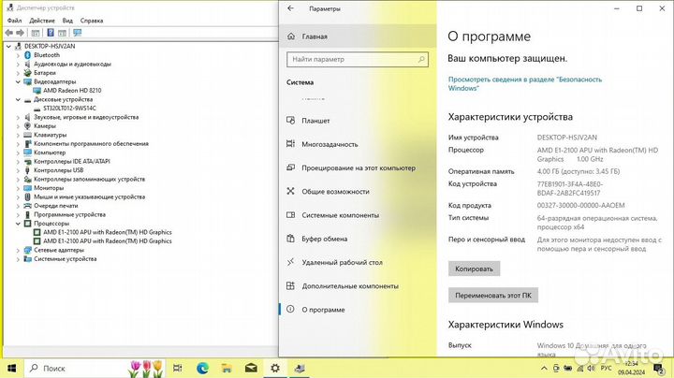Expand the Контроллеры USB category
674x378 pixels.
click(18, 170)
